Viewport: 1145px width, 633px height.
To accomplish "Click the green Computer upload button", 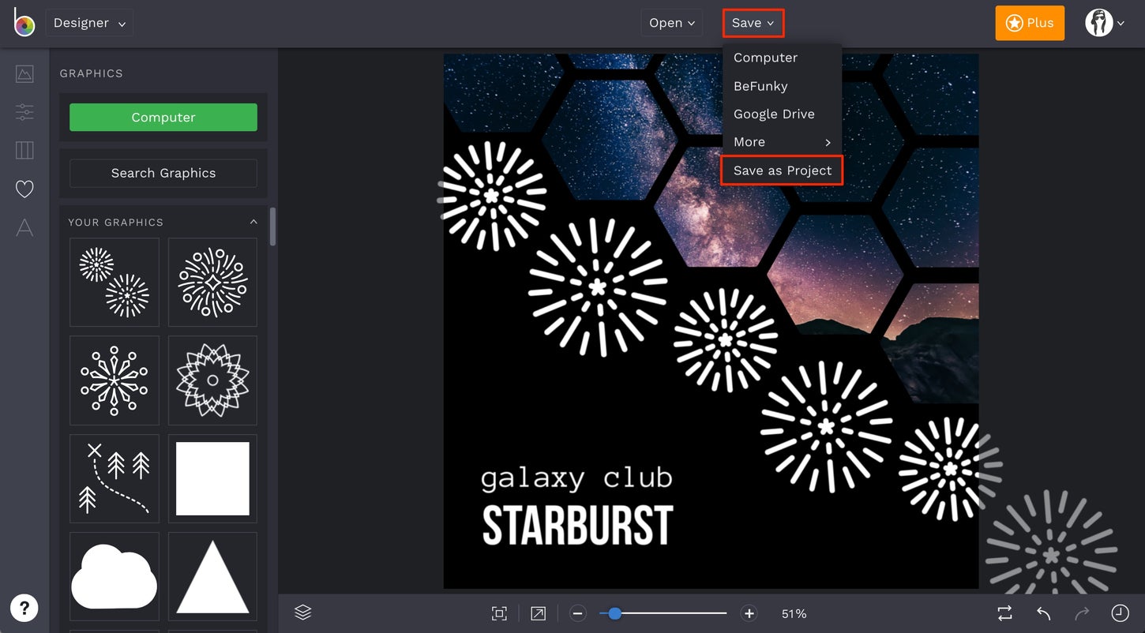I will tap(163, 117).
